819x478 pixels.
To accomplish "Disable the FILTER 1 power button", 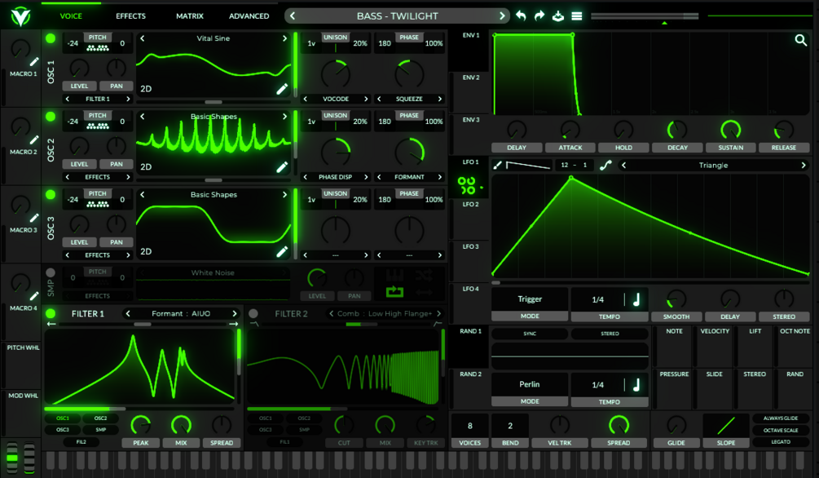I will [x=51, y=313].
